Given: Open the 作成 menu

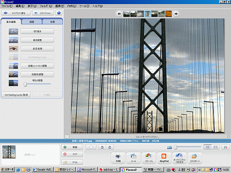Looking at the screenshot, I should tap(72, 6).
